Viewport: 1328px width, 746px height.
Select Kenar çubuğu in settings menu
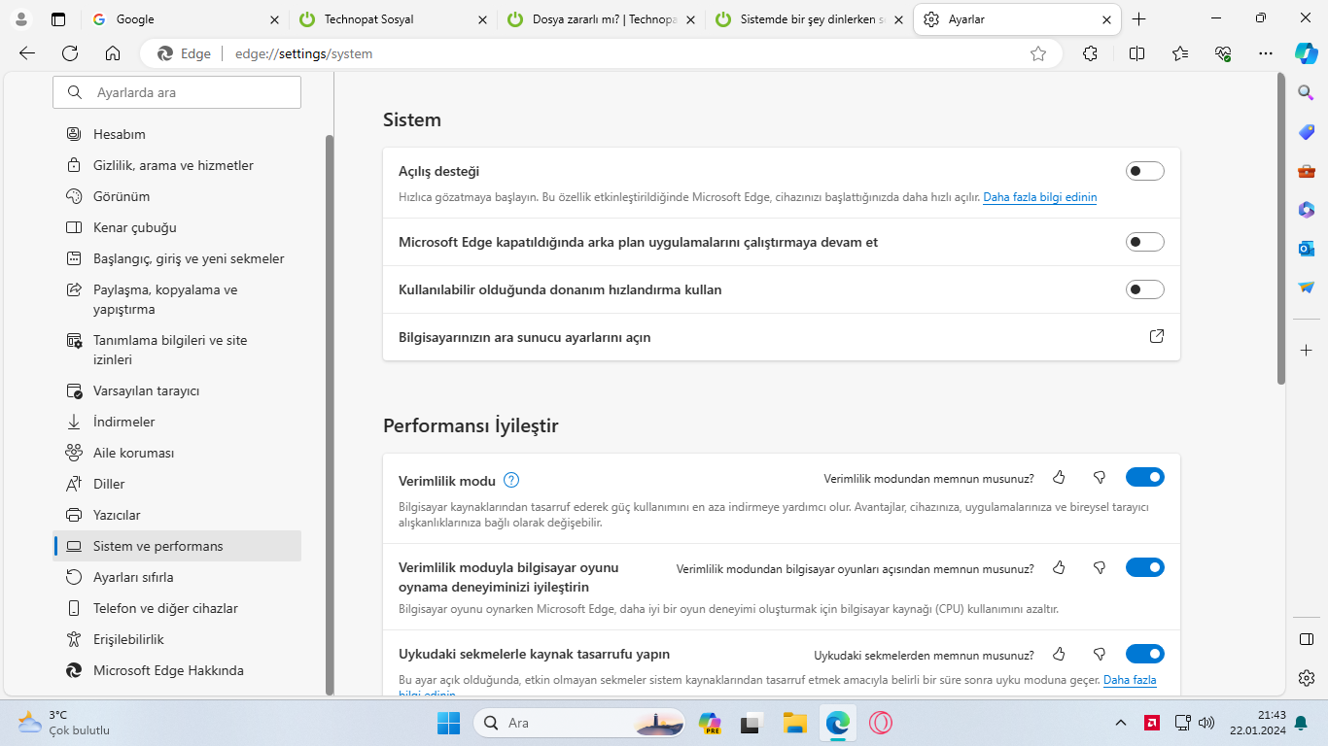tap(177, 227)
